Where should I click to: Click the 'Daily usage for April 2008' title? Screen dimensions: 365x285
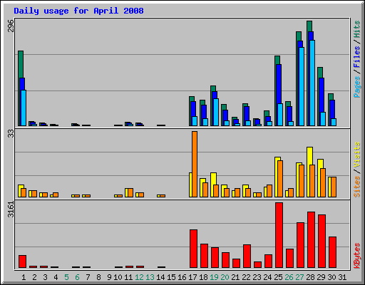click(78, 11)
